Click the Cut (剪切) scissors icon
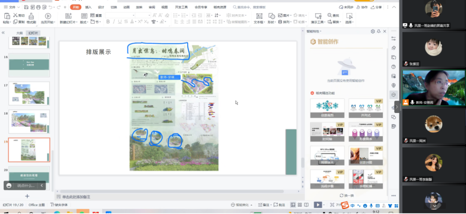The width and height of the screenshot is (466, 214). (16, 15)
